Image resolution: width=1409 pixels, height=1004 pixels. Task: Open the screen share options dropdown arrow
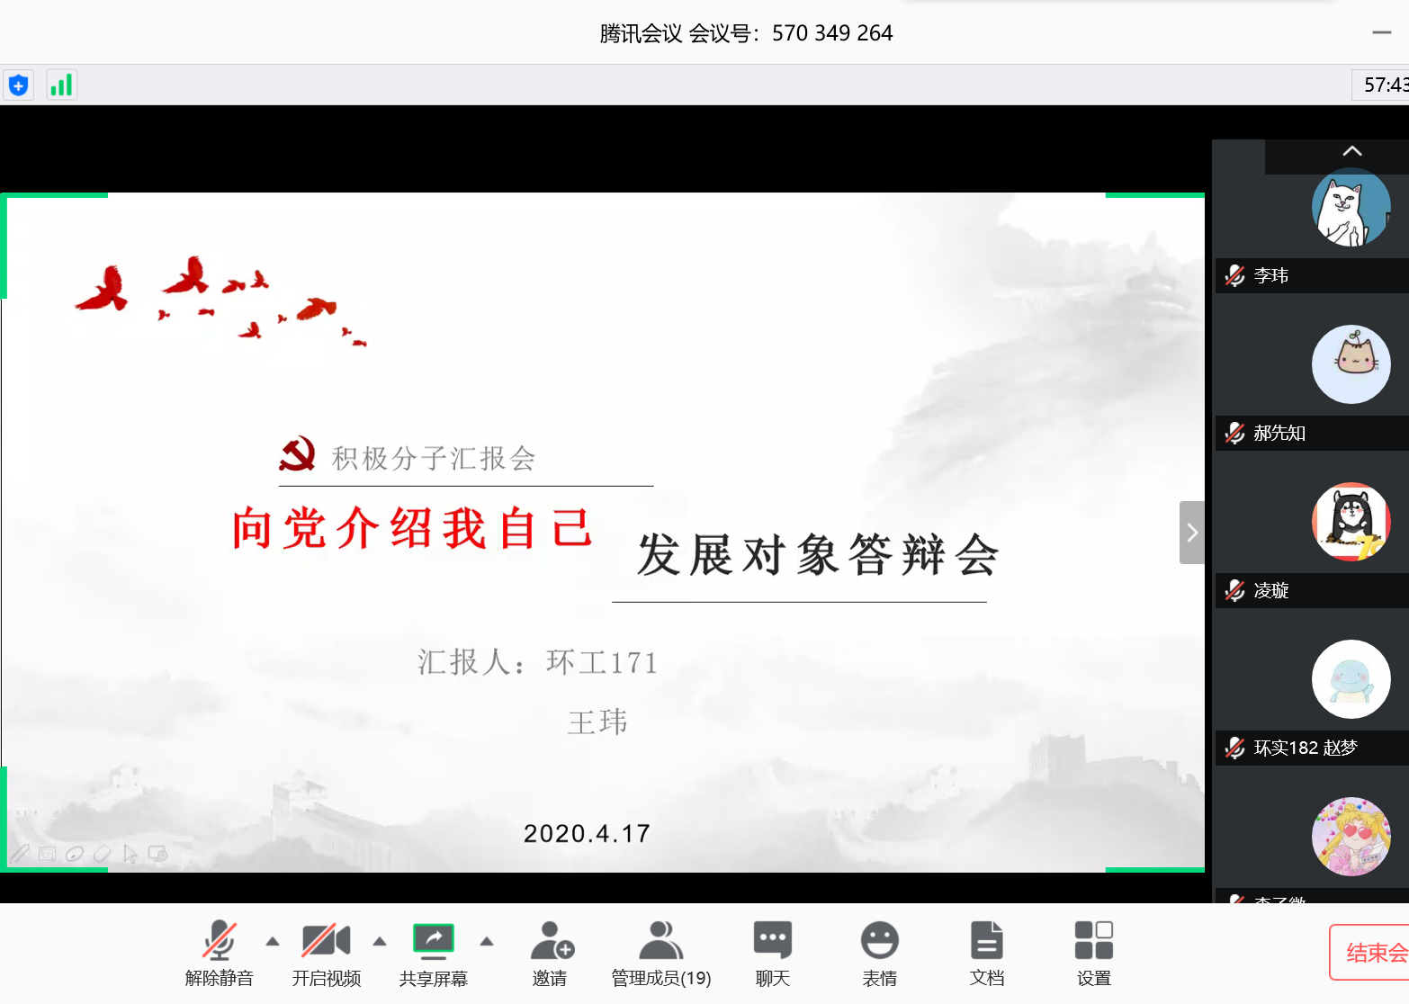click(x=487, y=944)
